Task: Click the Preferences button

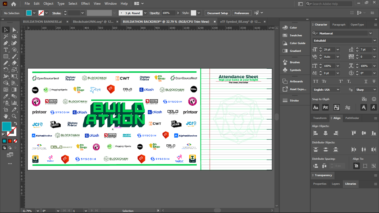Action: pyautogui.click(x=242, y=13)
